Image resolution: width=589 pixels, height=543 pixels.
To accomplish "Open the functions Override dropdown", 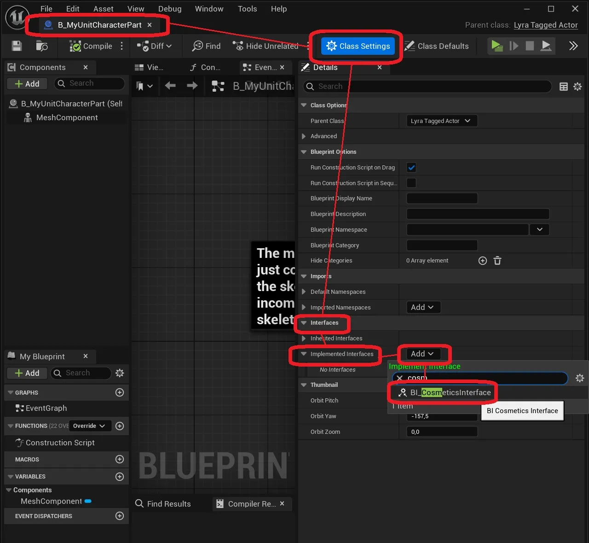I will (90, 426).
